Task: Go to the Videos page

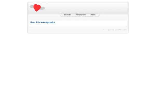Action: click(x=93, y=15)
